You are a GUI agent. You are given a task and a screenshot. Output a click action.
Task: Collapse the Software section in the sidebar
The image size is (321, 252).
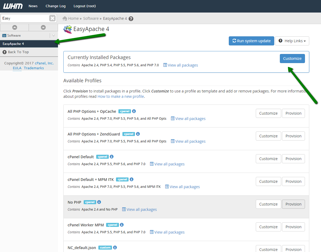(53, 36)
